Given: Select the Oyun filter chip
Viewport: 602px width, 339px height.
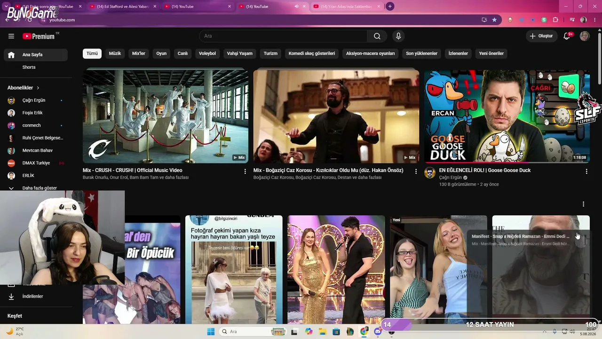Looking at the screenshot, I should (161, 54).
